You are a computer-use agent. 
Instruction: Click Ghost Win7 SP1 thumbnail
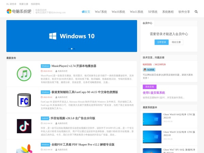(x=152, y=151)
